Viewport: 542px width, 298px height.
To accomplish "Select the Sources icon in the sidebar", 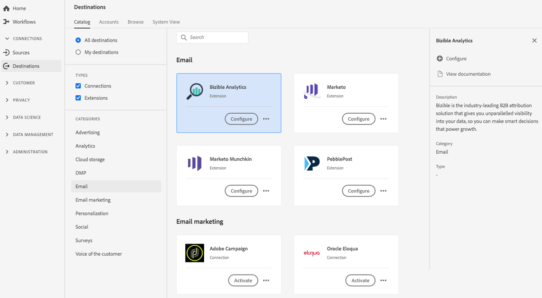I will tap(6, 52).
